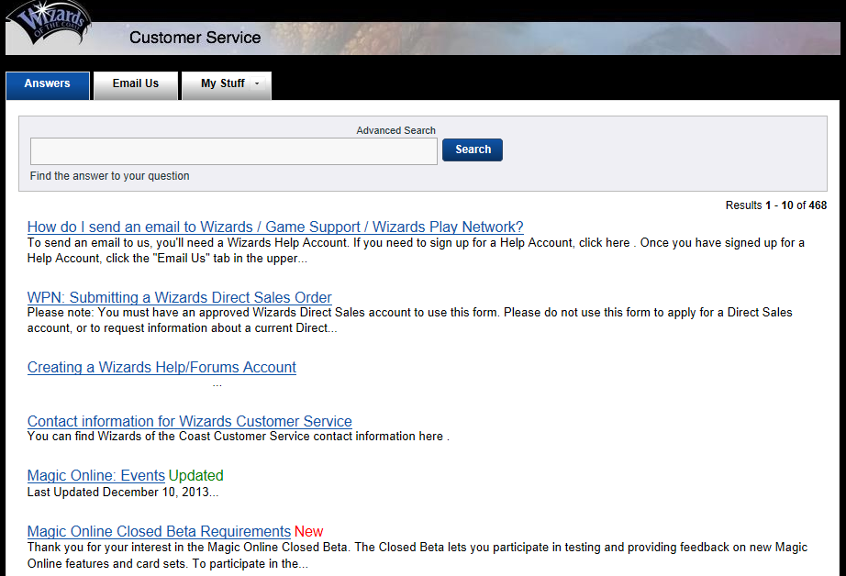Click the 'Results 1 - 10 of 468' count
846x576 pixels.
pyautogui.click(x=776, y=205)
